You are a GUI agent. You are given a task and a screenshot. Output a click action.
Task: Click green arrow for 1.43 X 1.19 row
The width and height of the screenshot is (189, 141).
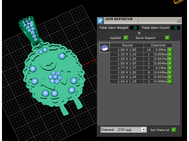(170, 81)
